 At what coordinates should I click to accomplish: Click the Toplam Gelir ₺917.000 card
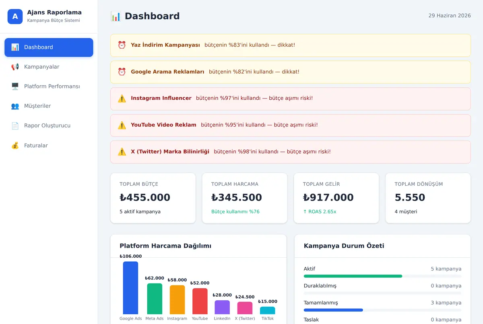[336, 198]
